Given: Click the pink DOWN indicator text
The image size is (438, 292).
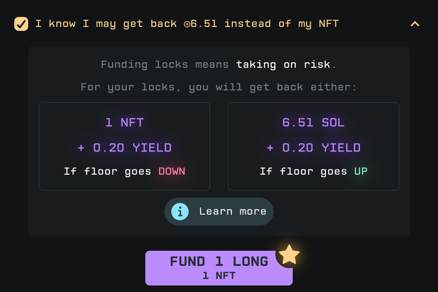Looking at the screenshot, I should (172, 171).
